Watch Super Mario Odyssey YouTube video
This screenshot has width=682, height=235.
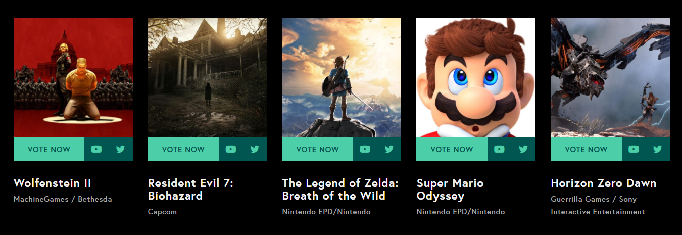click(499, 149)
